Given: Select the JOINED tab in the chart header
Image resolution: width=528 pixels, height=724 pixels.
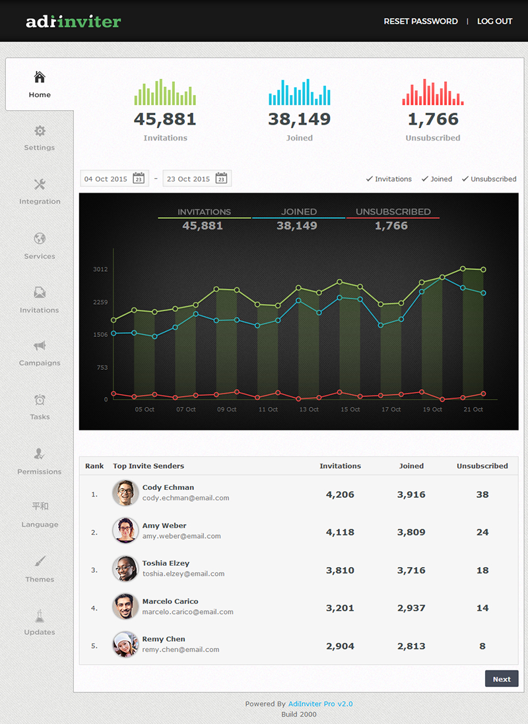Looking at the screenshot, I should (298, 212).
